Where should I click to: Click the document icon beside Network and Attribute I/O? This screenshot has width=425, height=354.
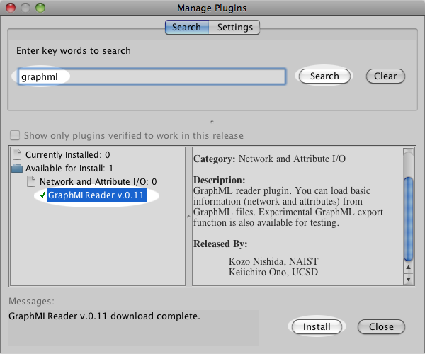tap(31, 182)
